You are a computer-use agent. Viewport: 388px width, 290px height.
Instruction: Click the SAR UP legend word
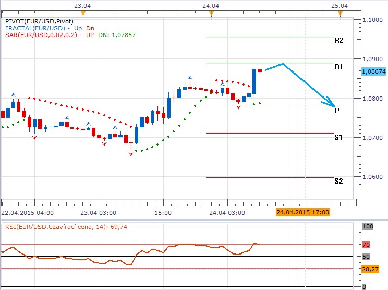coord(90,35)
